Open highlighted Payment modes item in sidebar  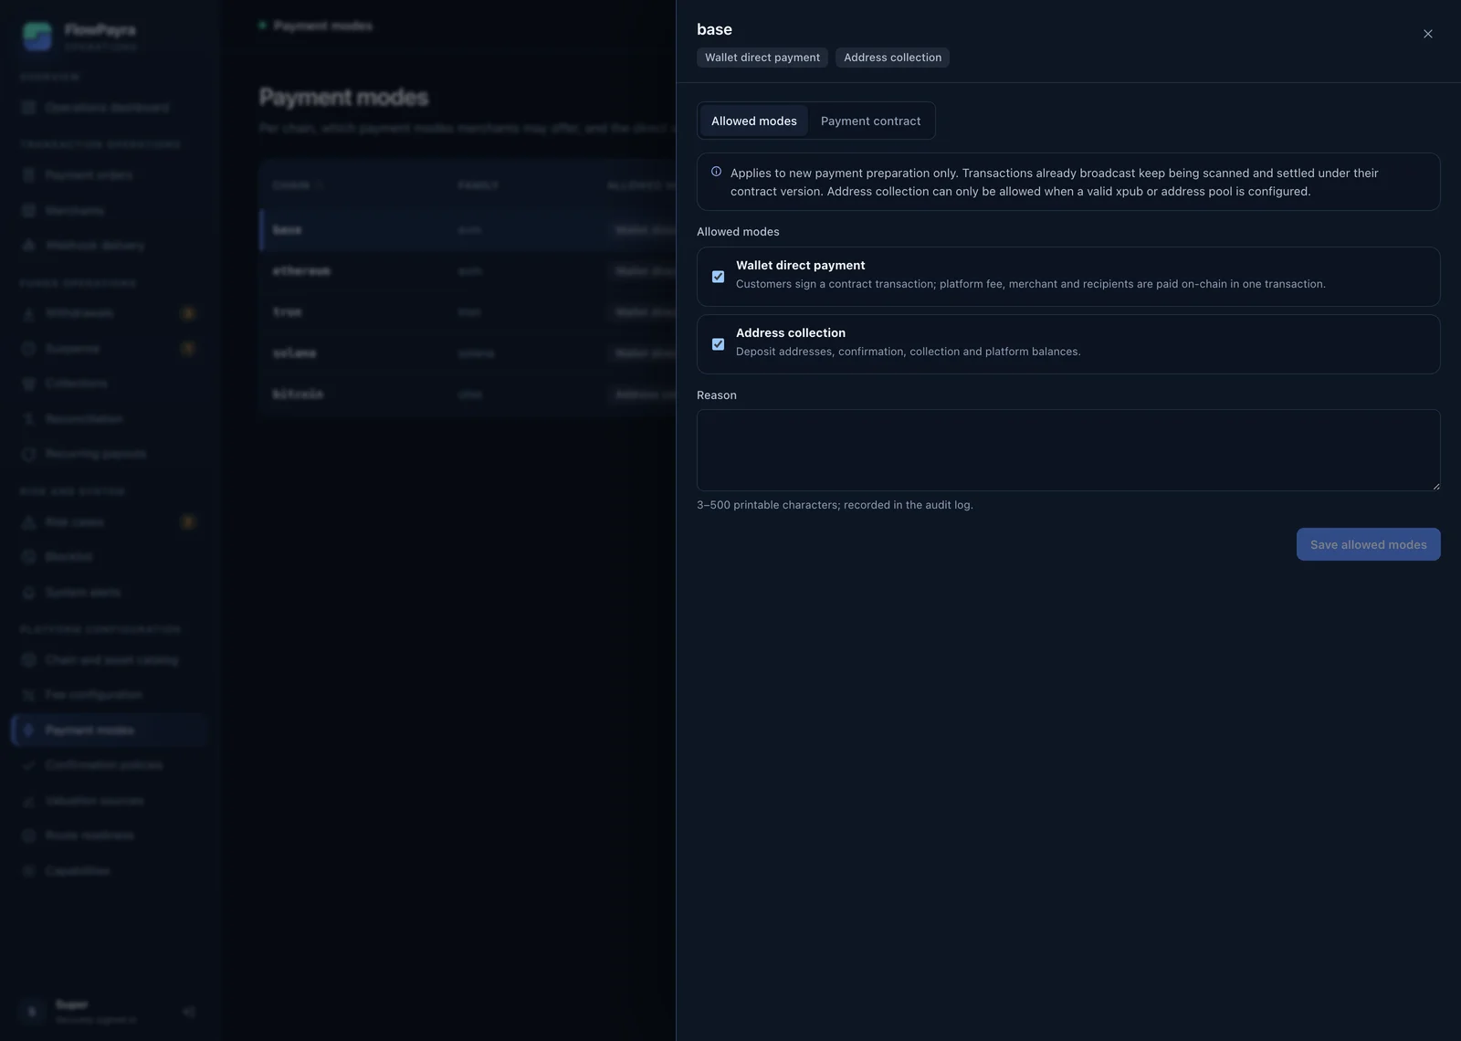coord(110,730)
